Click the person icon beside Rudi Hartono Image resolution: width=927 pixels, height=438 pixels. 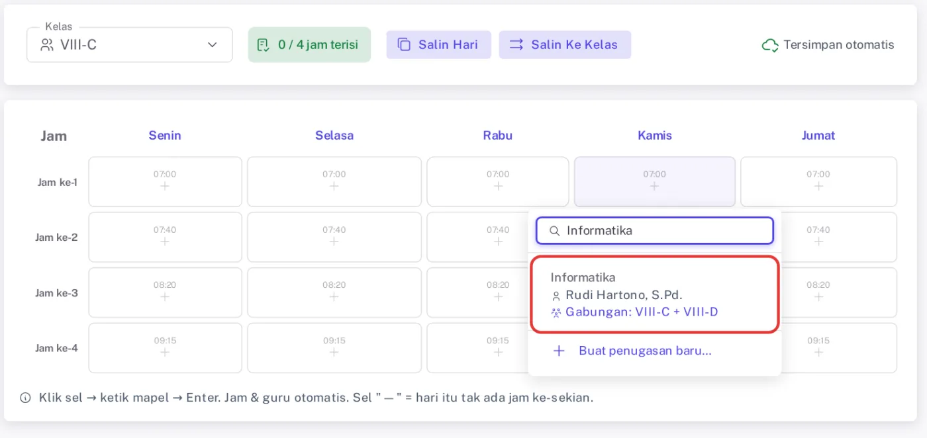coord(556,296)
